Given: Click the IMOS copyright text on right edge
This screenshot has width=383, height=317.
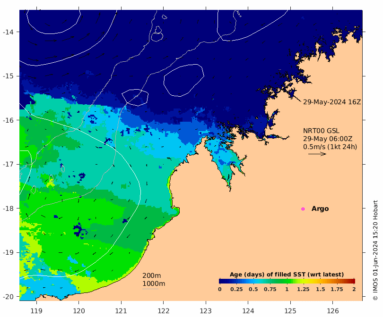Looking at the screenshot, I should tap(375, 250).
